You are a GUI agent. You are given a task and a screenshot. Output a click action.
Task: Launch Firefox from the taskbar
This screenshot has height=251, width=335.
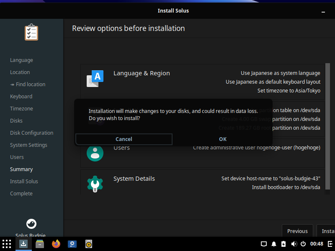(x=56, y=244)
